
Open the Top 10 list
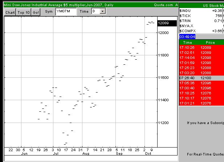24,12
